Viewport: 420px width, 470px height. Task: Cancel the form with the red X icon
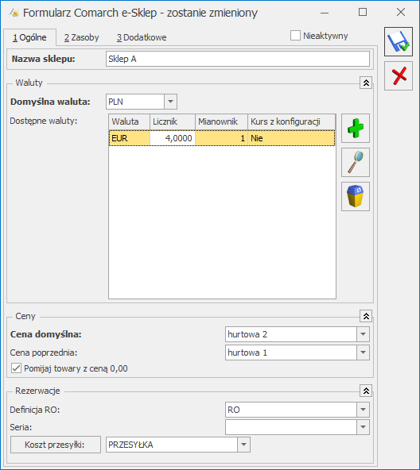(398, 76)
